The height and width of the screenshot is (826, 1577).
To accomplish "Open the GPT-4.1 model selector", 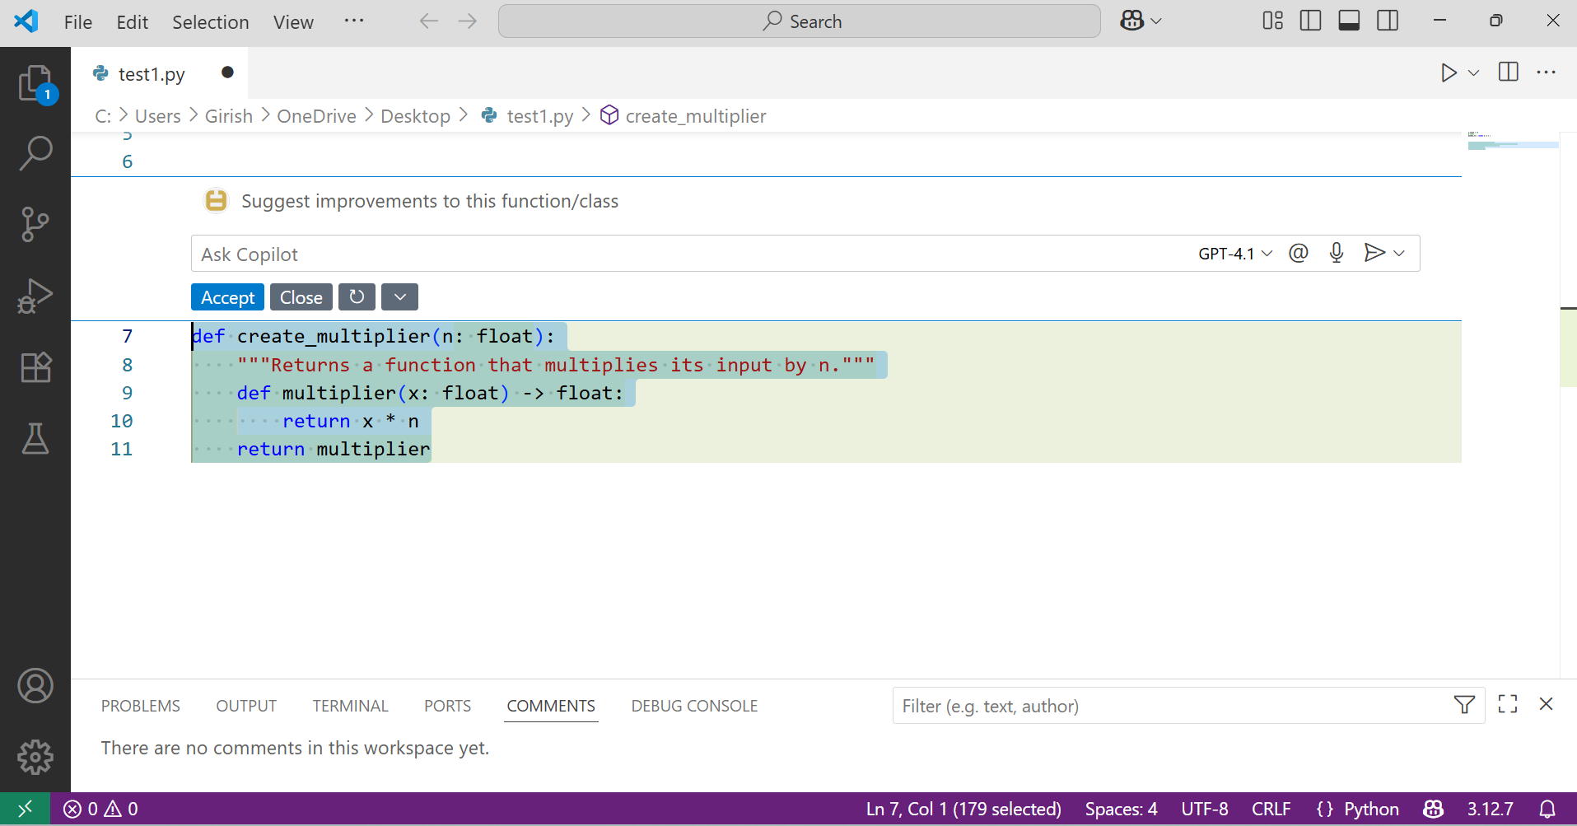I will (1233, 253).
